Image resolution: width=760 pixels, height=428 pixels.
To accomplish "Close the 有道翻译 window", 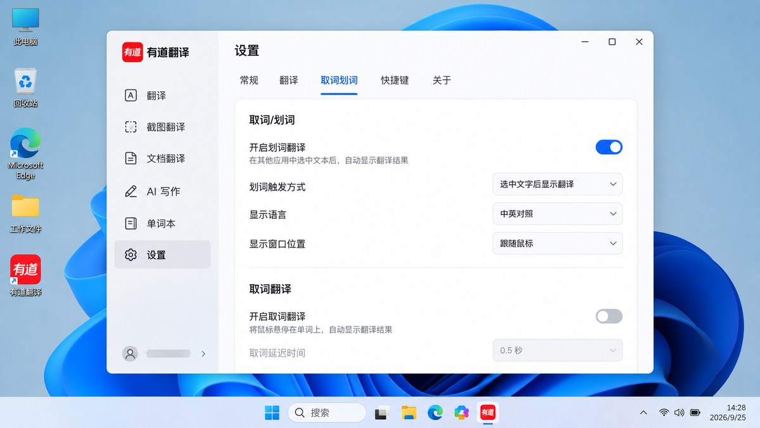I will pos(639,42).
